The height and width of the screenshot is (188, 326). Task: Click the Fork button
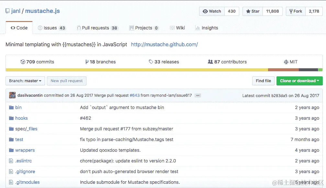click(x=296, y=11)
